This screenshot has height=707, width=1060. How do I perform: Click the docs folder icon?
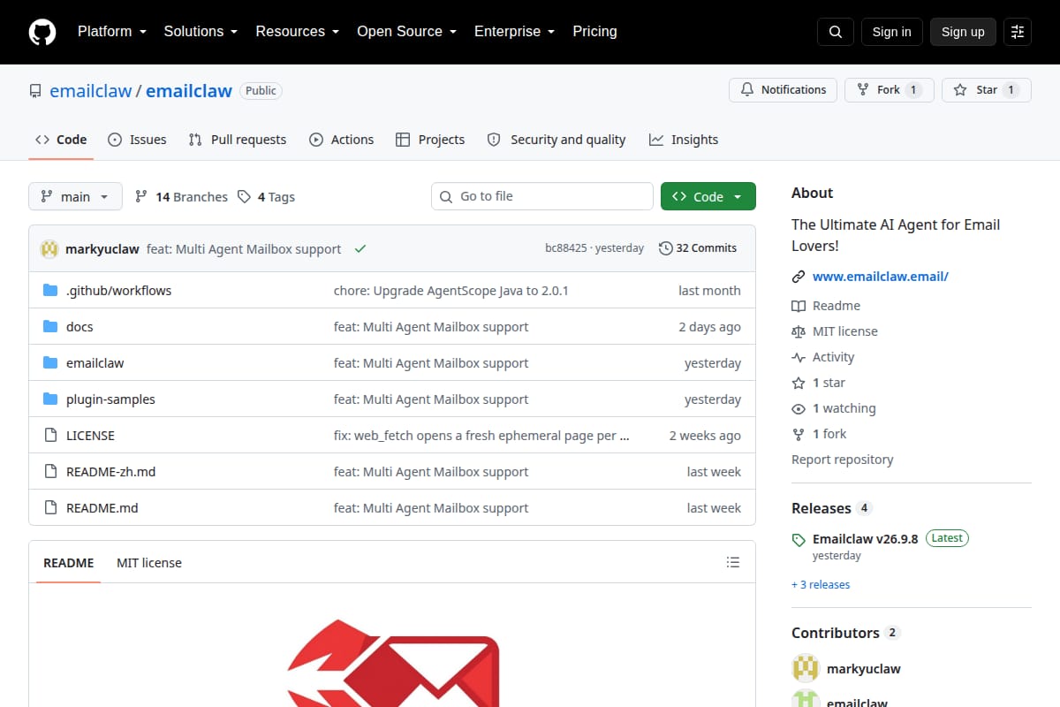click(x=50, y=327)
